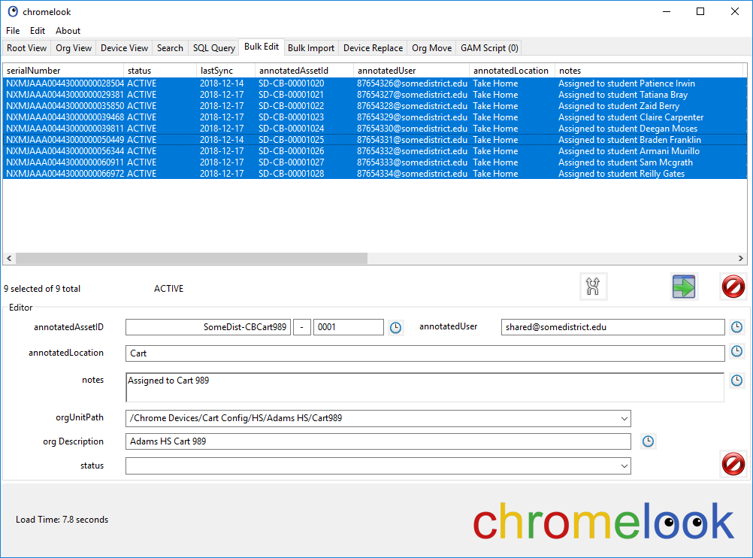
Task: Sort by the lastSync column header
Action: point(225,71)
